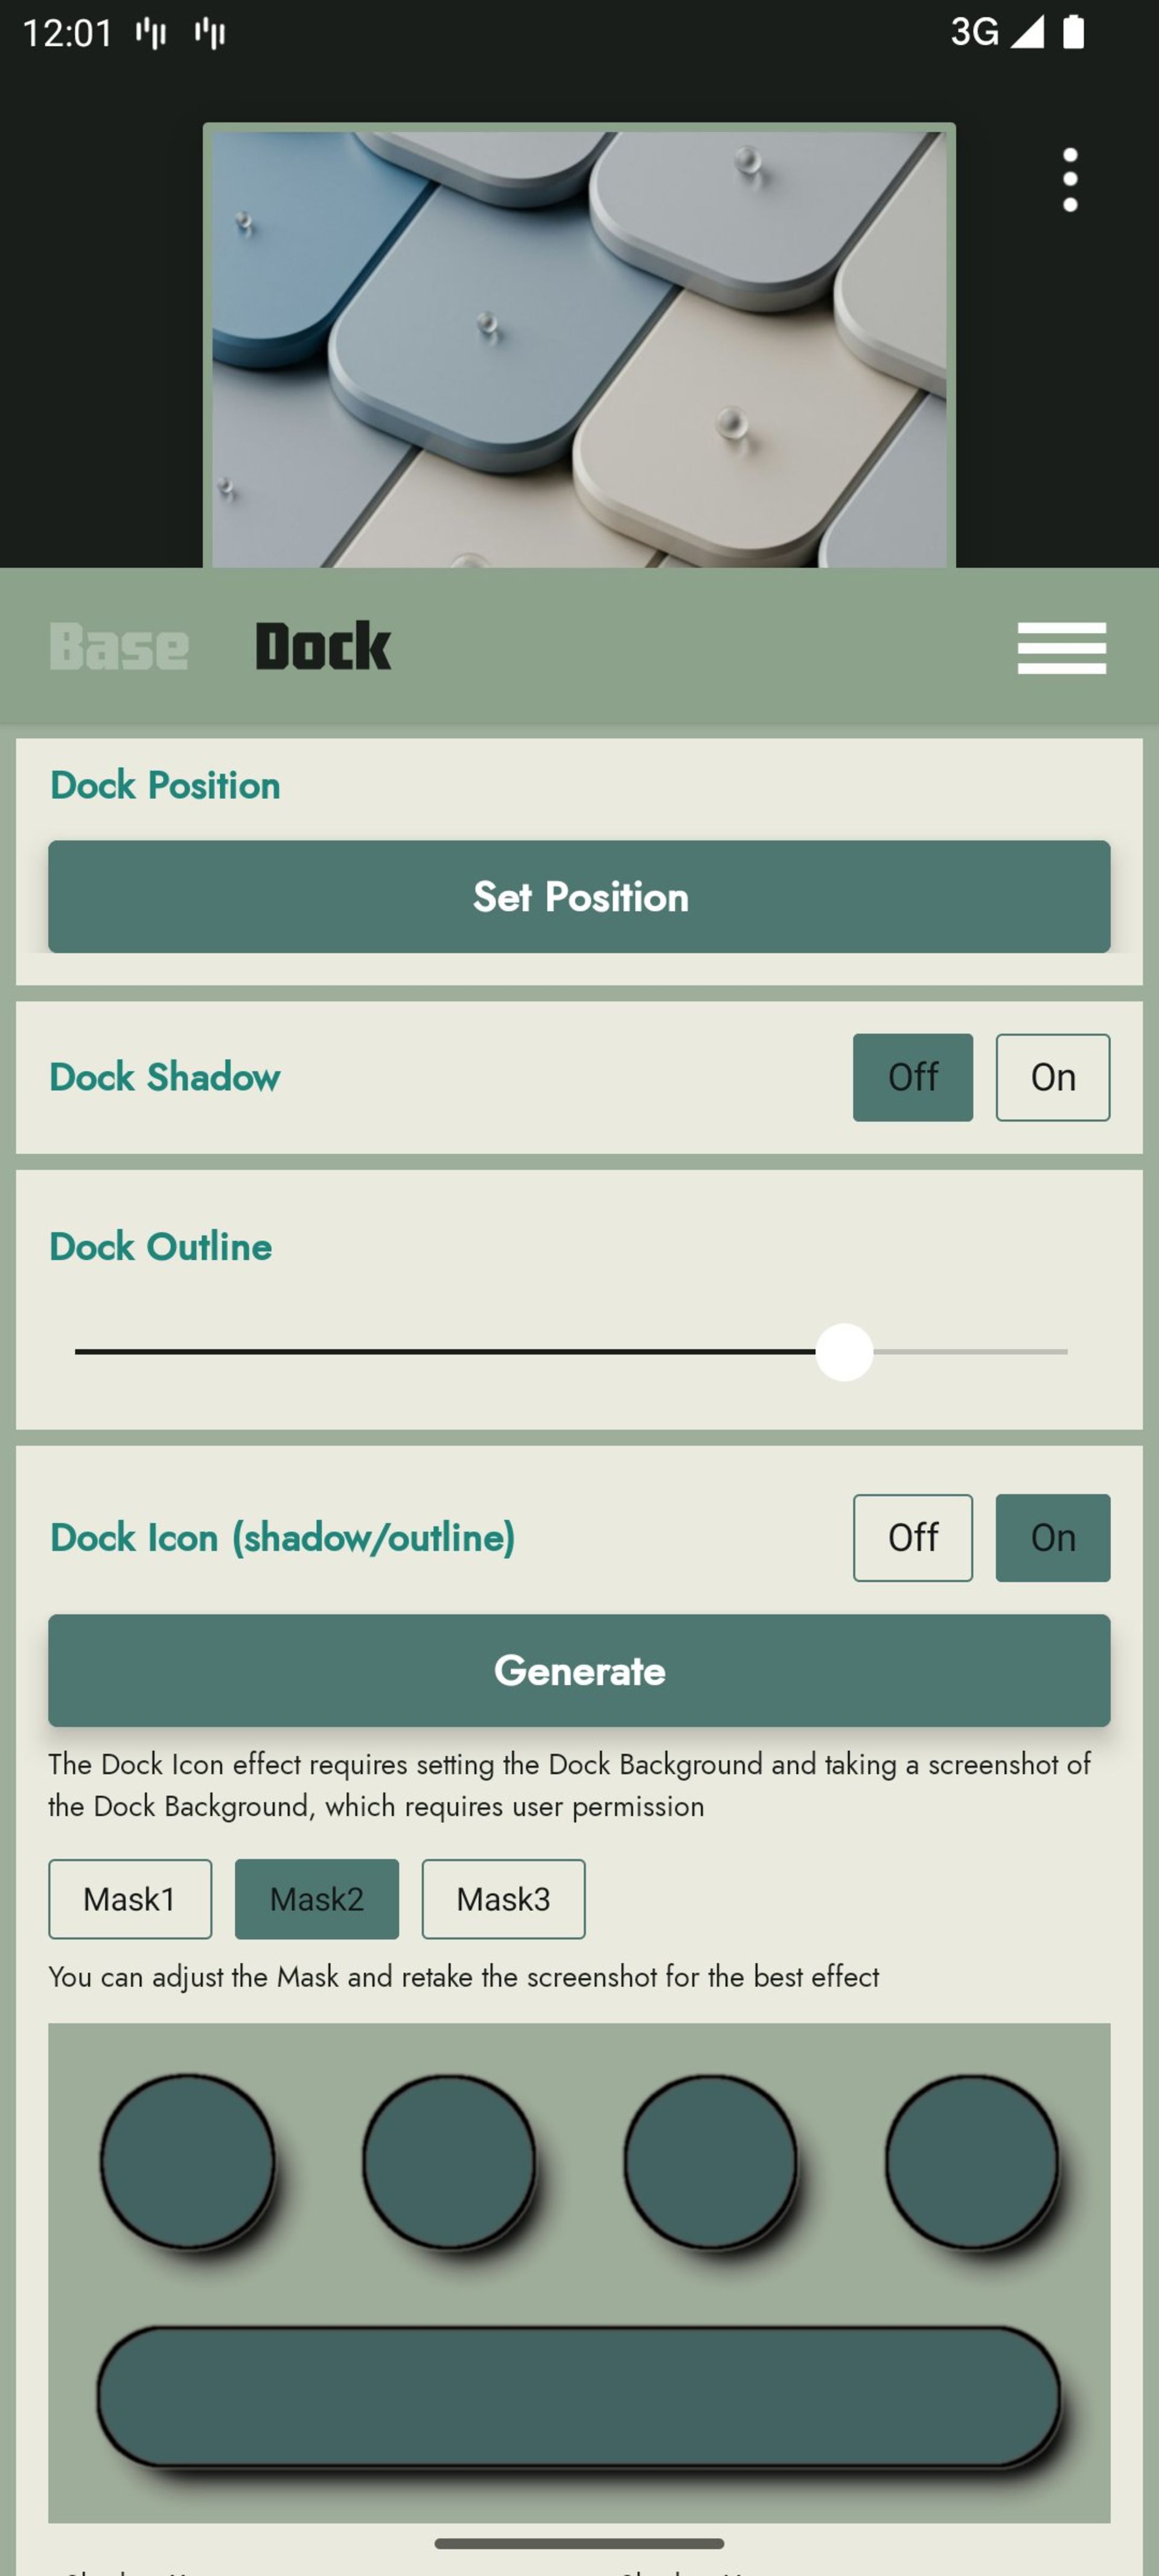Open the three-dot overflow menu
Screen dimensions: 1159x2576
pyautogui.click(x=1070, y=178)
